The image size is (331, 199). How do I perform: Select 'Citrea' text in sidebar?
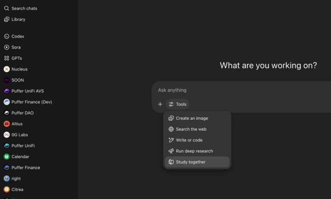coord(17,190)
